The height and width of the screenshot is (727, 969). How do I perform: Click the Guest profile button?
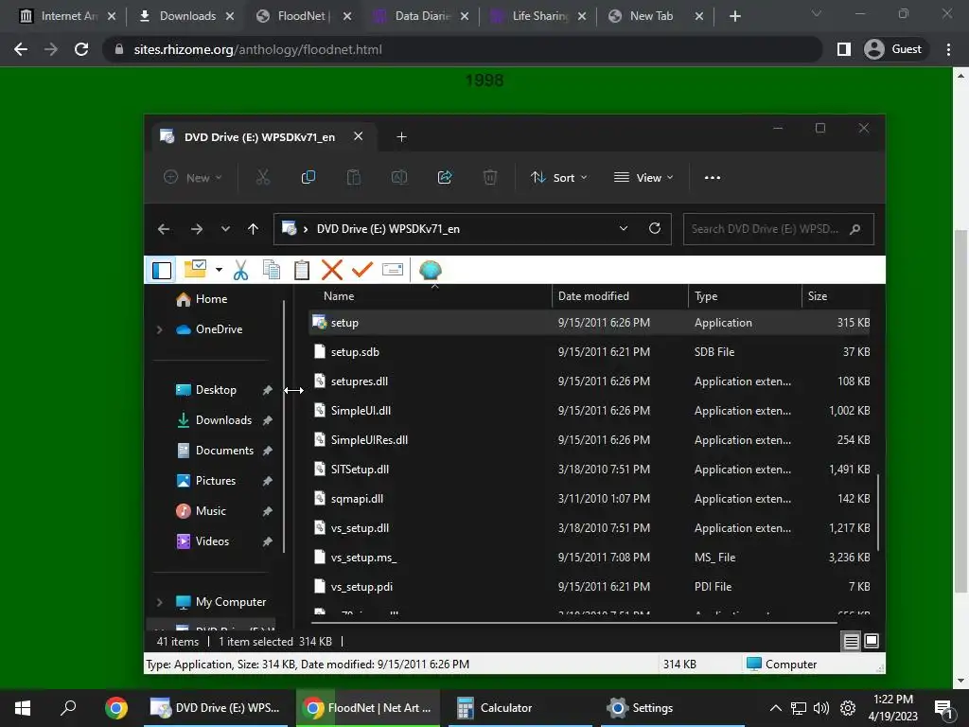point(893,49)
